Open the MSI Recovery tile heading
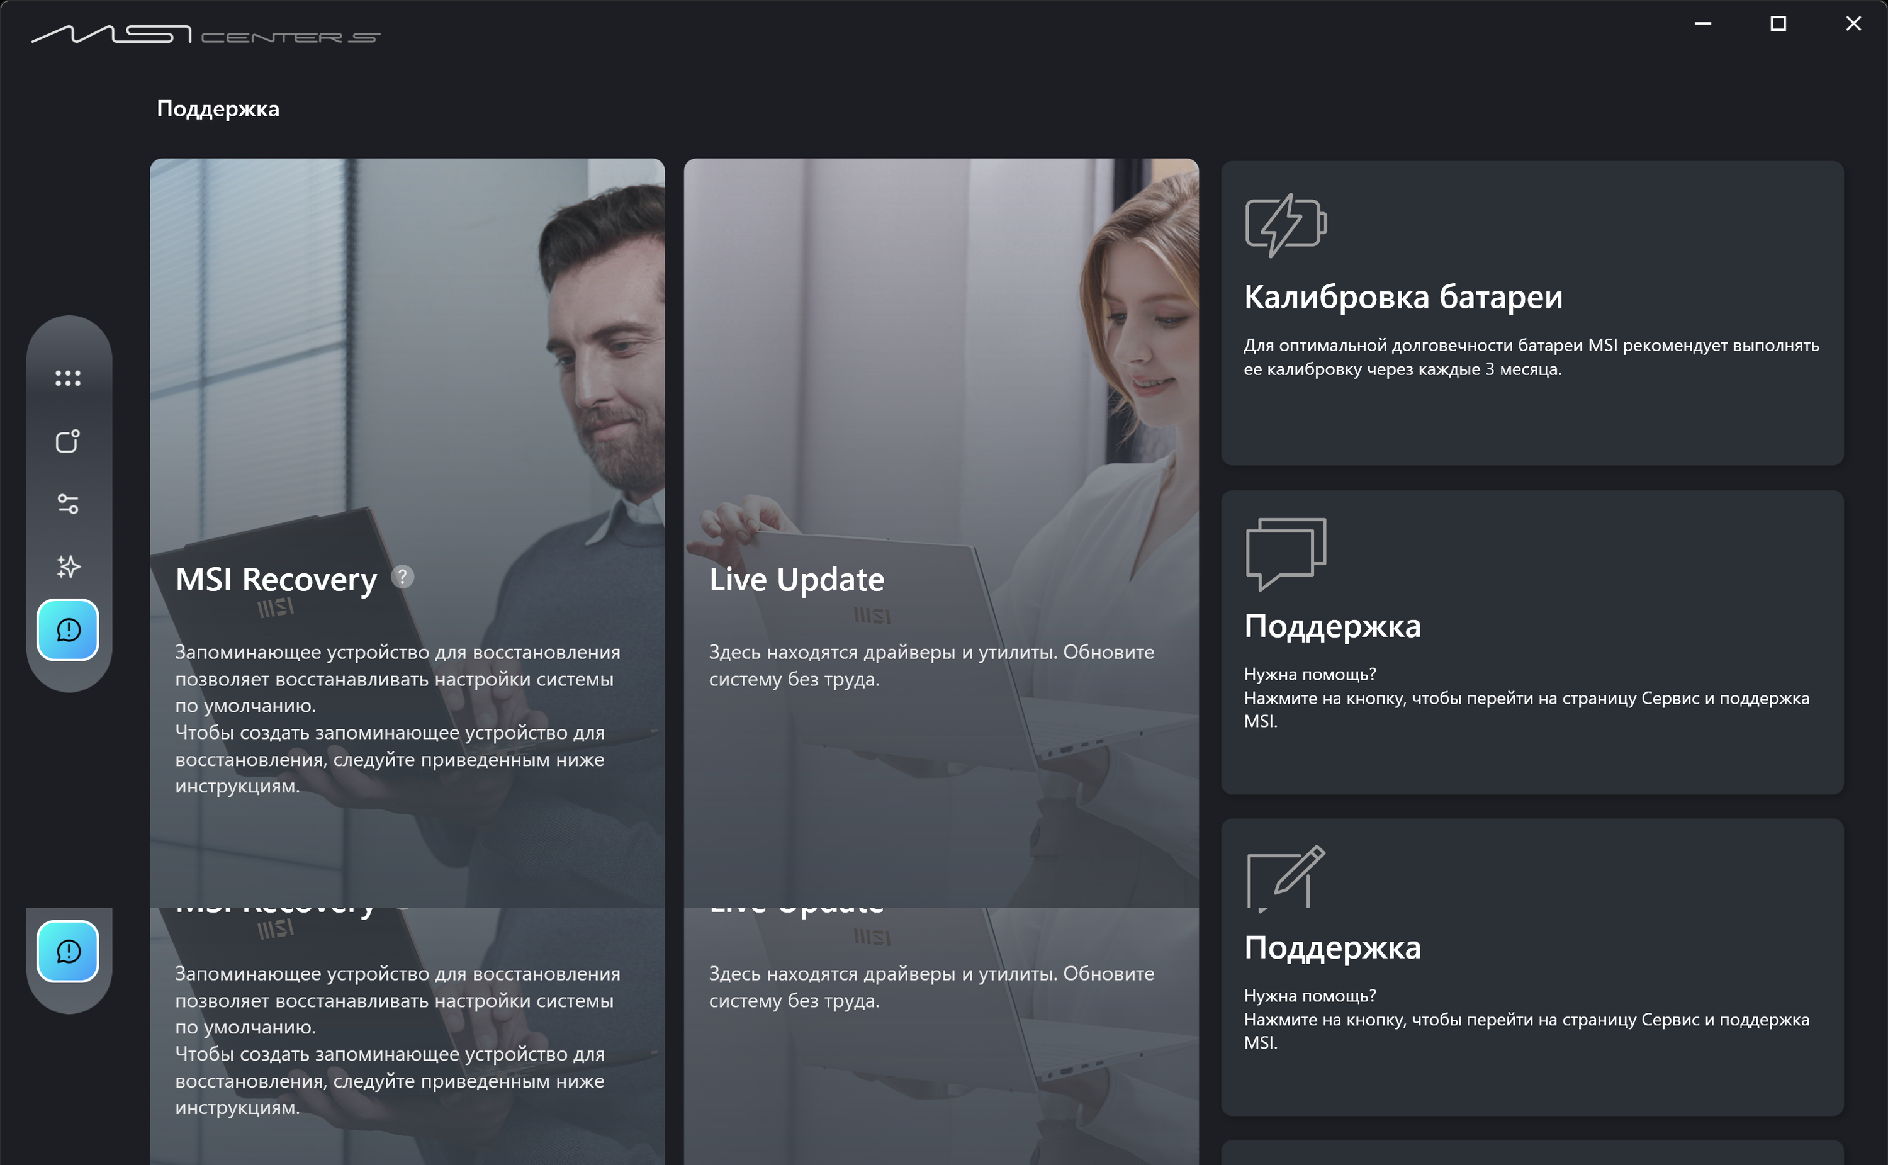 [276, 580]
